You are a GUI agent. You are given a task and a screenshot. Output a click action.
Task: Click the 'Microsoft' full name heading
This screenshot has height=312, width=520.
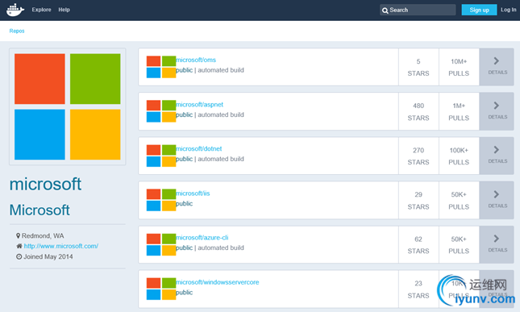40,210
